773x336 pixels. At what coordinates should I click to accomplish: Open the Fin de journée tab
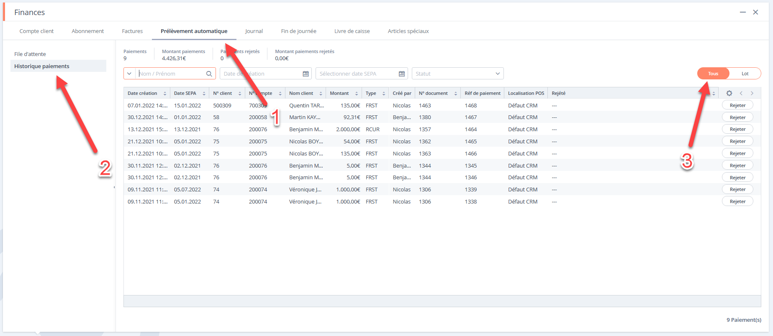click(x=299, y=31)
